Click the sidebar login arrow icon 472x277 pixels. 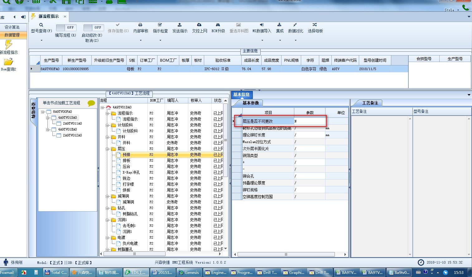[x=23, y=17]
